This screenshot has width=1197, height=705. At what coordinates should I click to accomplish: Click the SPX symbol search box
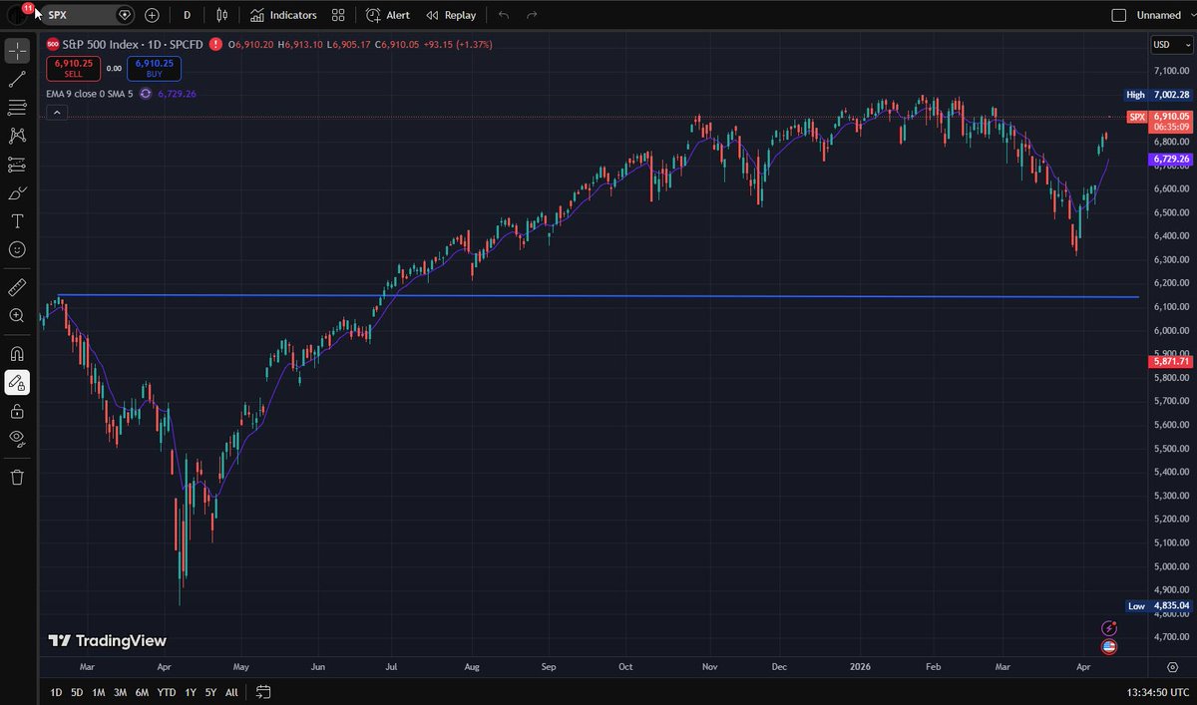pyautogui.click(x=87, y=15)
